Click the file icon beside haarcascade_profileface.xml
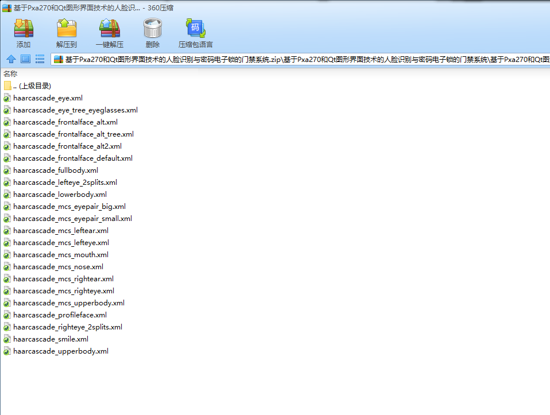 [x=7, y=315]
